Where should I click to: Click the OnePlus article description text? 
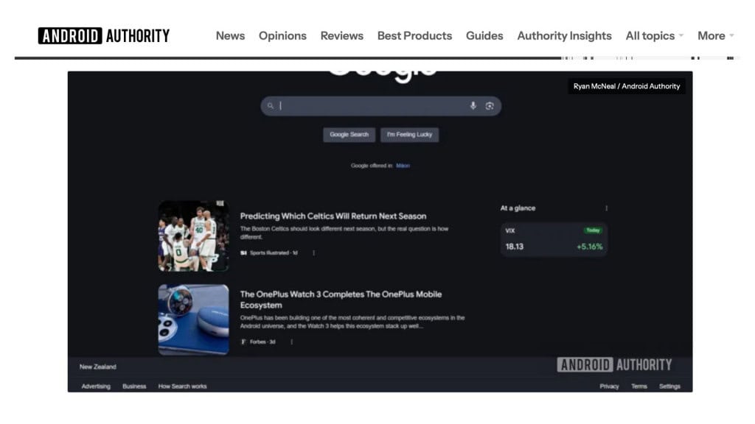(352, 322)
